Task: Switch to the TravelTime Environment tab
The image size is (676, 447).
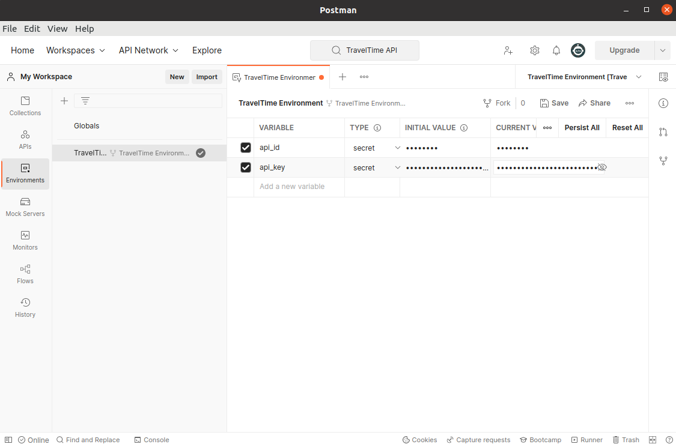Action: point(278,77)
